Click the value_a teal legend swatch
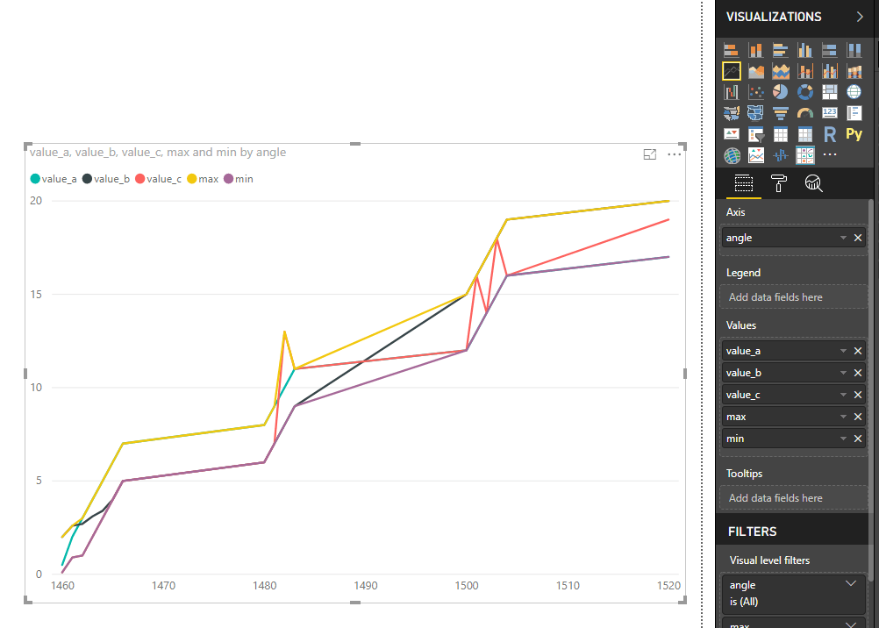879x628 pixels. tap(35, 179)
